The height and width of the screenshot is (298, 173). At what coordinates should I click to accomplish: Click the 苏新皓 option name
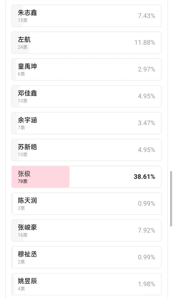(27, 147)
